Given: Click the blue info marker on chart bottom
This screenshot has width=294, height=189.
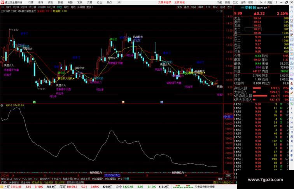Looking at the screenshot, I should pos(162,102).
